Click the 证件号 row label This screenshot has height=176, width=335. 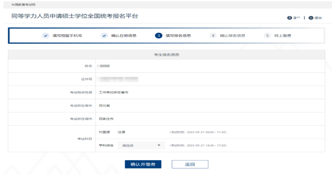[87, 79]
